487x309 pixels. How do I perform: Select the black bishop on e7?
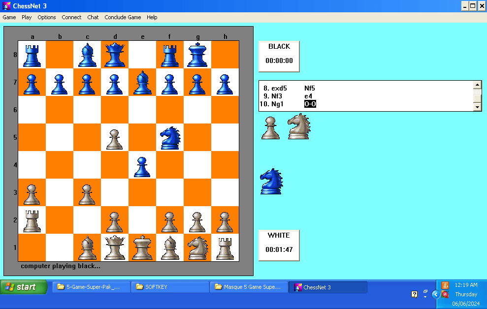click(142, 83)
